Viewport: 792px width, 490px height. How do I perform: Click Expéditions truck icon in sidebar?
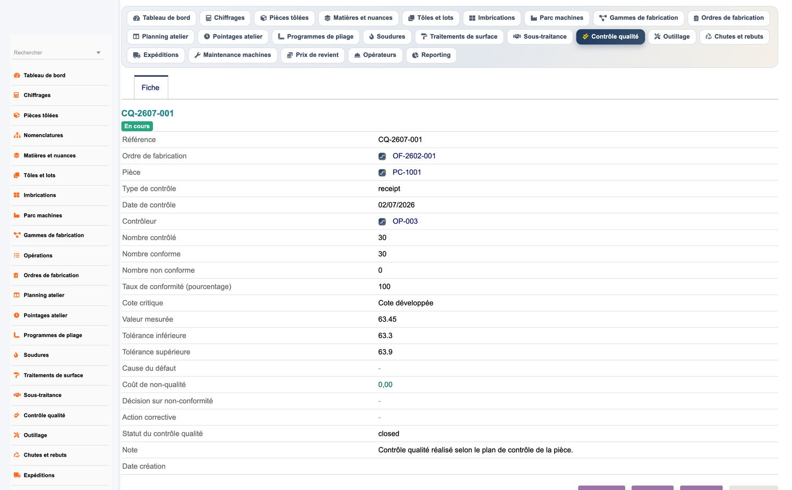16,475
